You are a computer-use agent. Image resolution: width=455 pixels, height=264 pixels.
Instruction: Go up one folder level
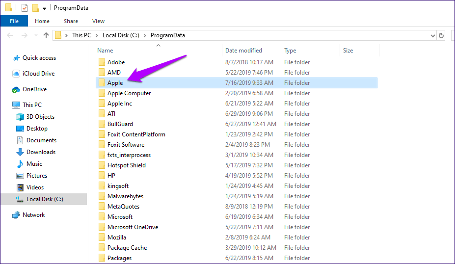point(46,35)
